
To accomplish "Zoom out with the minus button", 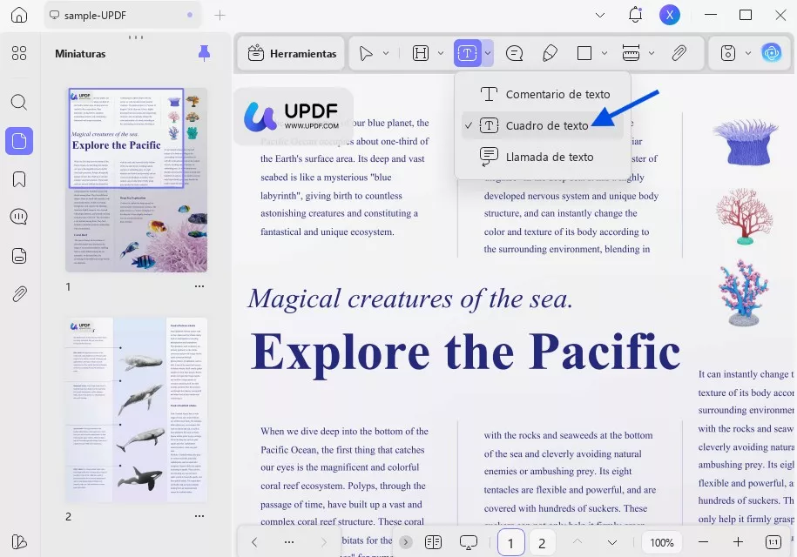I will point(703,542).
